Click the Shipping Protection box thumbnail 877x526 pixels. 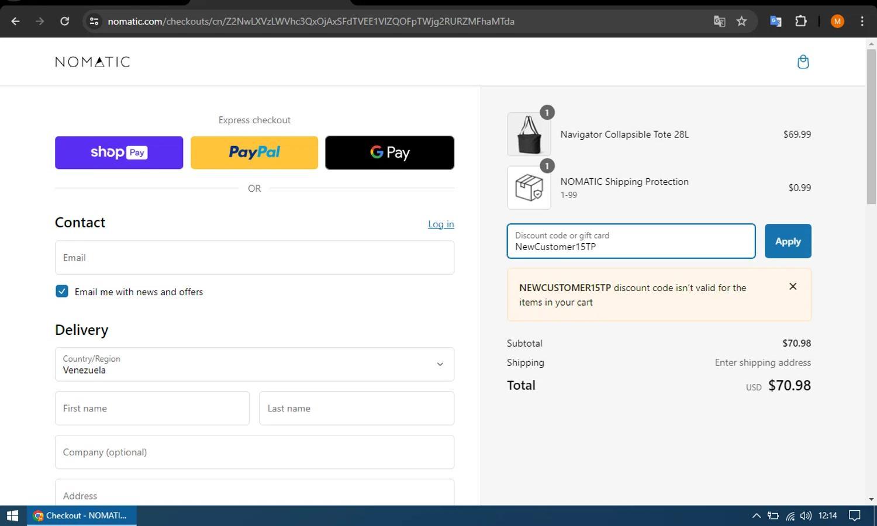click(x=529, y=188)
